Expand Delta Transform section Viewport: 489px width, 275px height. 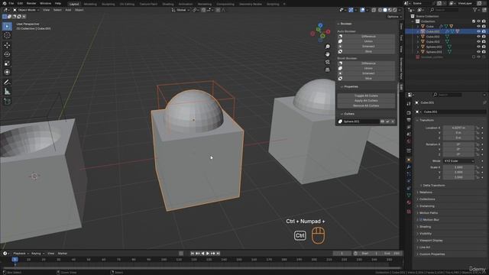point(433,186)
